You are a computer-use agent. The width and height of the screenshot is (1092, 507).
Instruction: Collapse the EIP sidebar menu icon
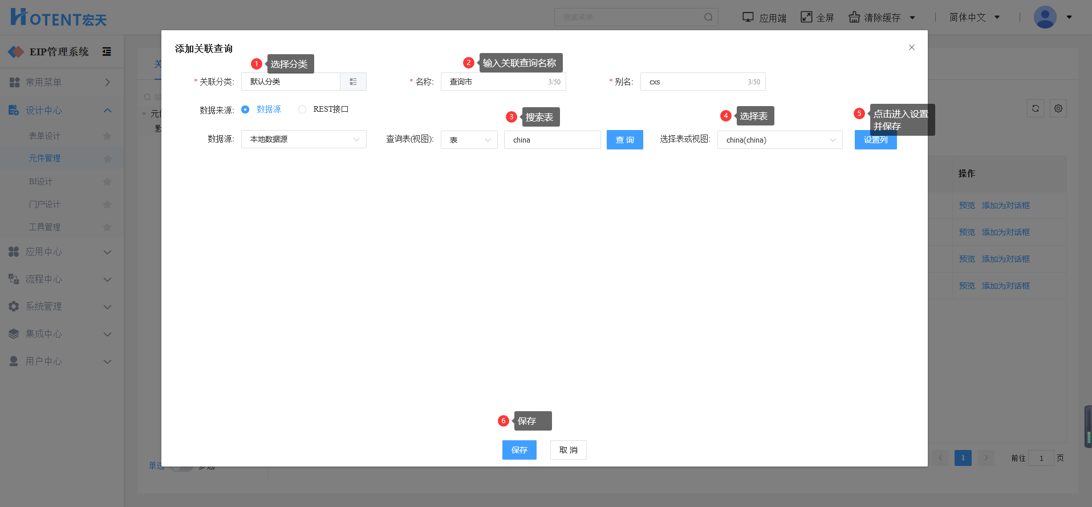pyautogui.click(x=107, y=52)
